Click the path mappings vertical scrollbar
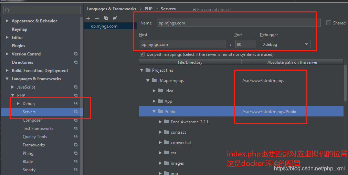The width and height of the screenshot is (348, 175). click(345, 83)
